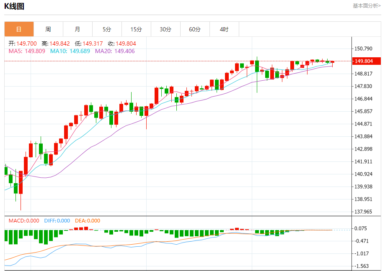Open the 5分 timeframe tab
The image size is (385, 271).
coord(107,29)
